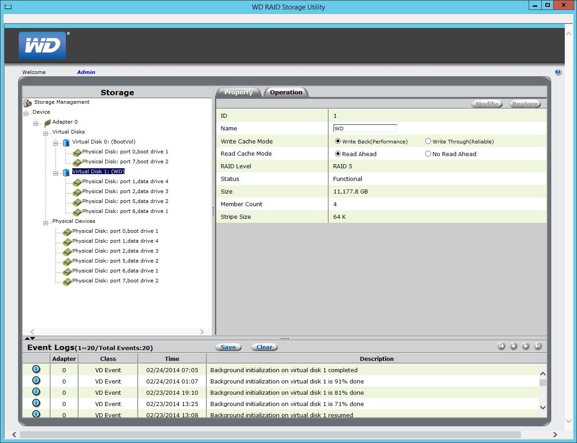Screen dimensions: 577x443
Task: Click port 1 drive icon under Physical Devices
Action: pos(67,242)
